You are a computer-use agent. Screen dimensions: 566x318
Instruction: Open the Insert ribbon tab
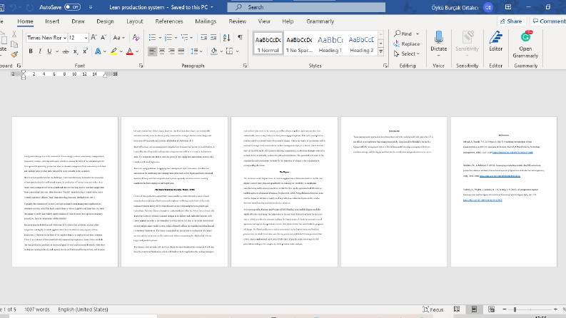[x=52, y=21]
